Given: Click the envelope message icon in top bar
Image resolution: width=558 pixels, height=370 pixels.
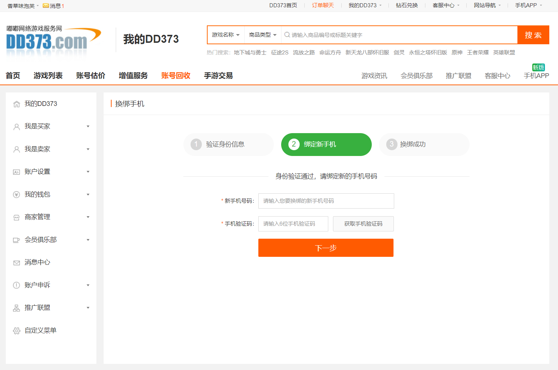Looking at the screenshot, I should [46, 6].
